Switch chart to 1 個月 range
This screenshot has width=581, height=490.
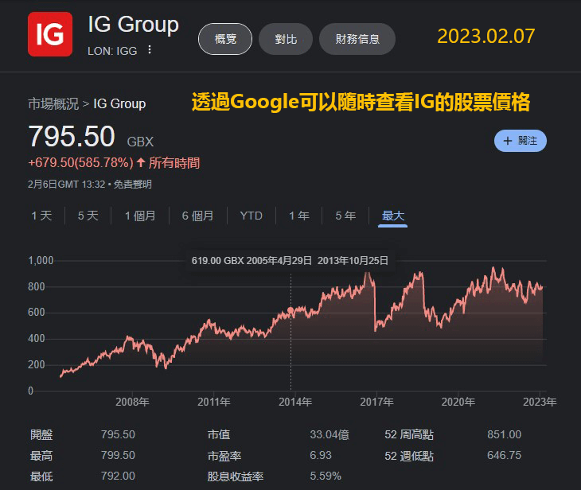point(140,216)
